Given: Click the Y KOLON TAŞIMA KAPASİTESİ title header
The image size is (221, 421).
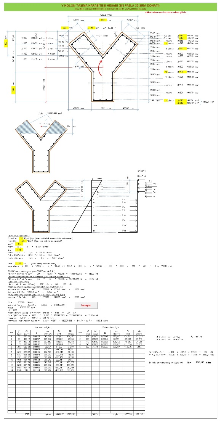Looking at the screenshot, I should click(110, 5).
